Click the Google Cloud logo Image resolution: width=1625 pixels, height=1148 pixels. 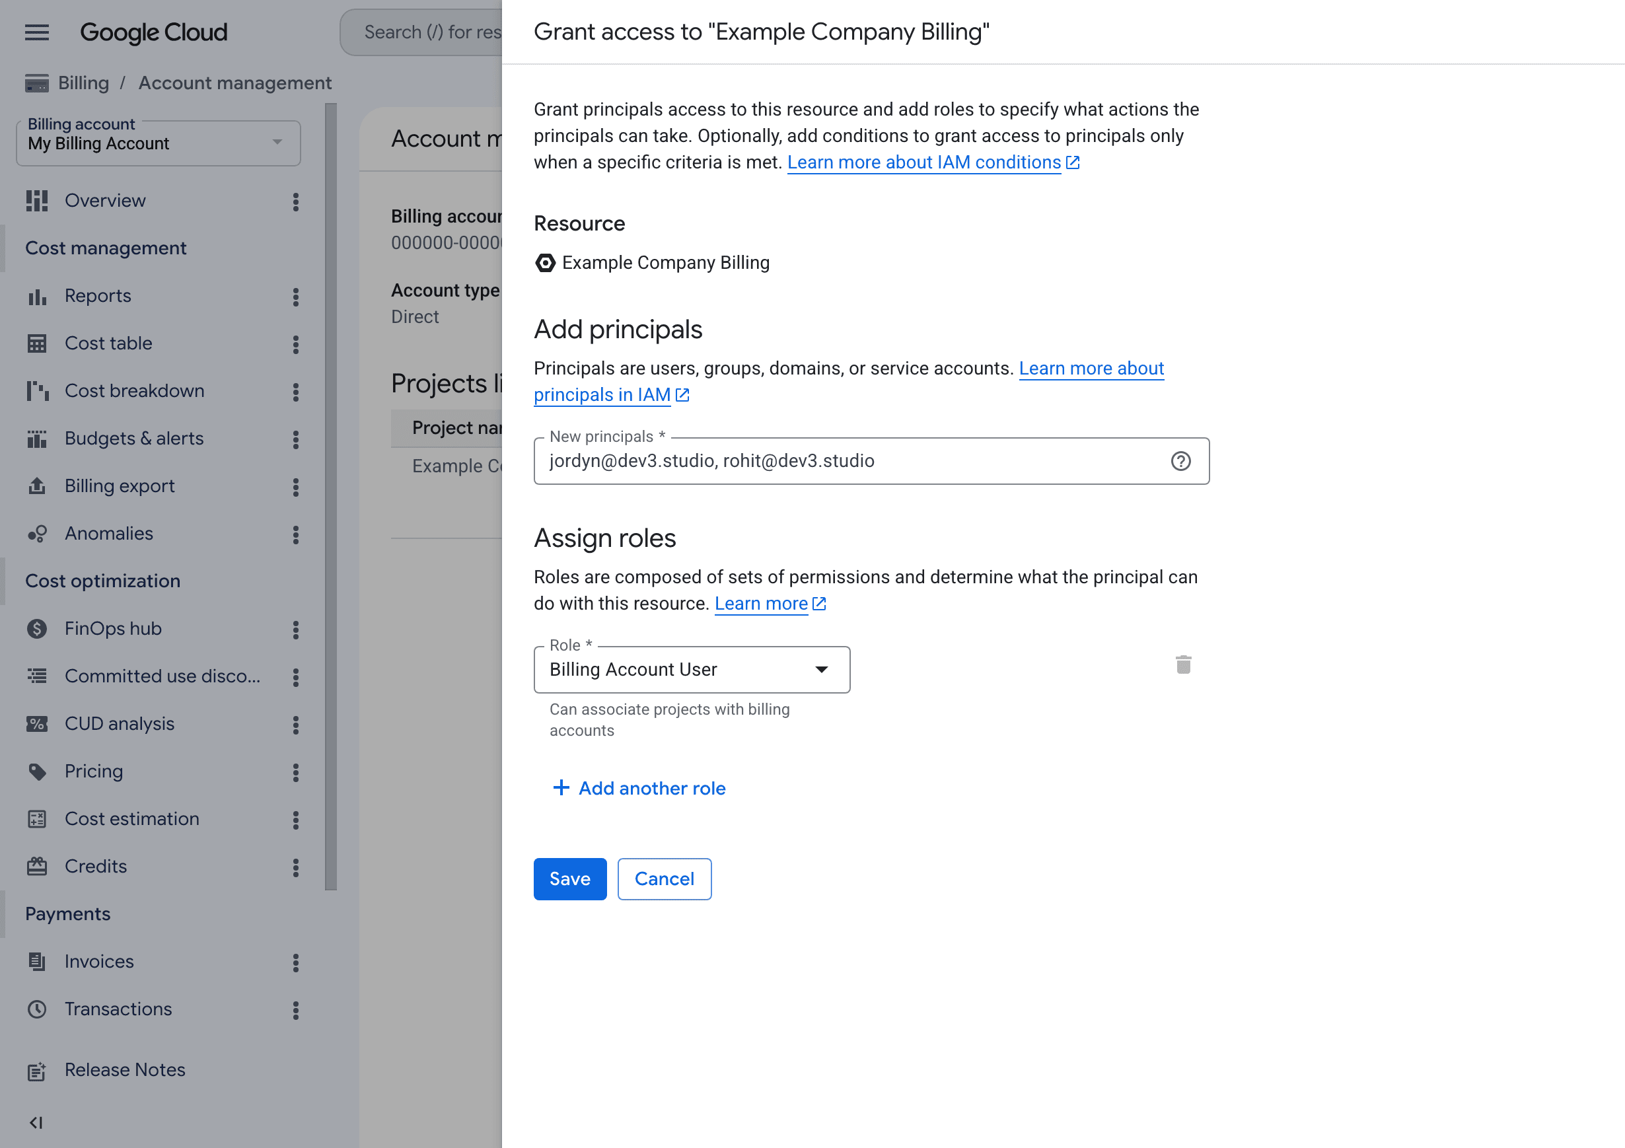153,32
